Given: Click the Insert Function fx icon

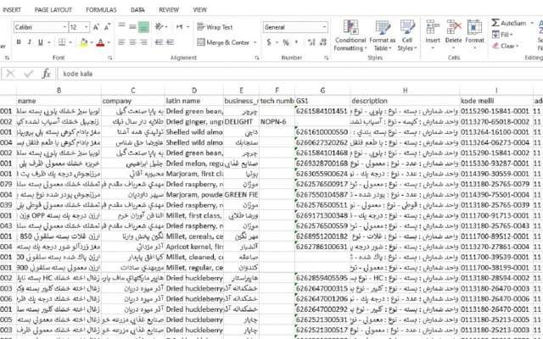Looking at the screenshot, I should (46, 74).
